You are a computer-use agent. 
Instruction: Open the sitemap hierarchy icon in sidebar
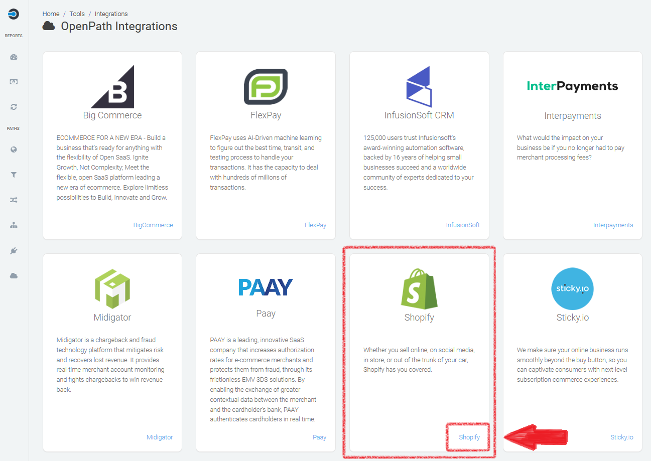(14, 226)
